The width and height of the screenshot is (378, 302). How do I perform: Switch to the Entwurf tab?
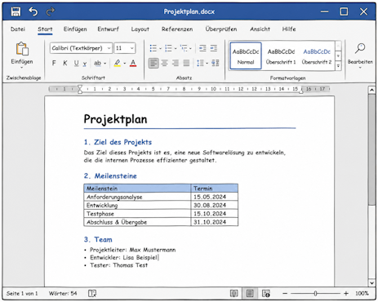click(108, 29)
